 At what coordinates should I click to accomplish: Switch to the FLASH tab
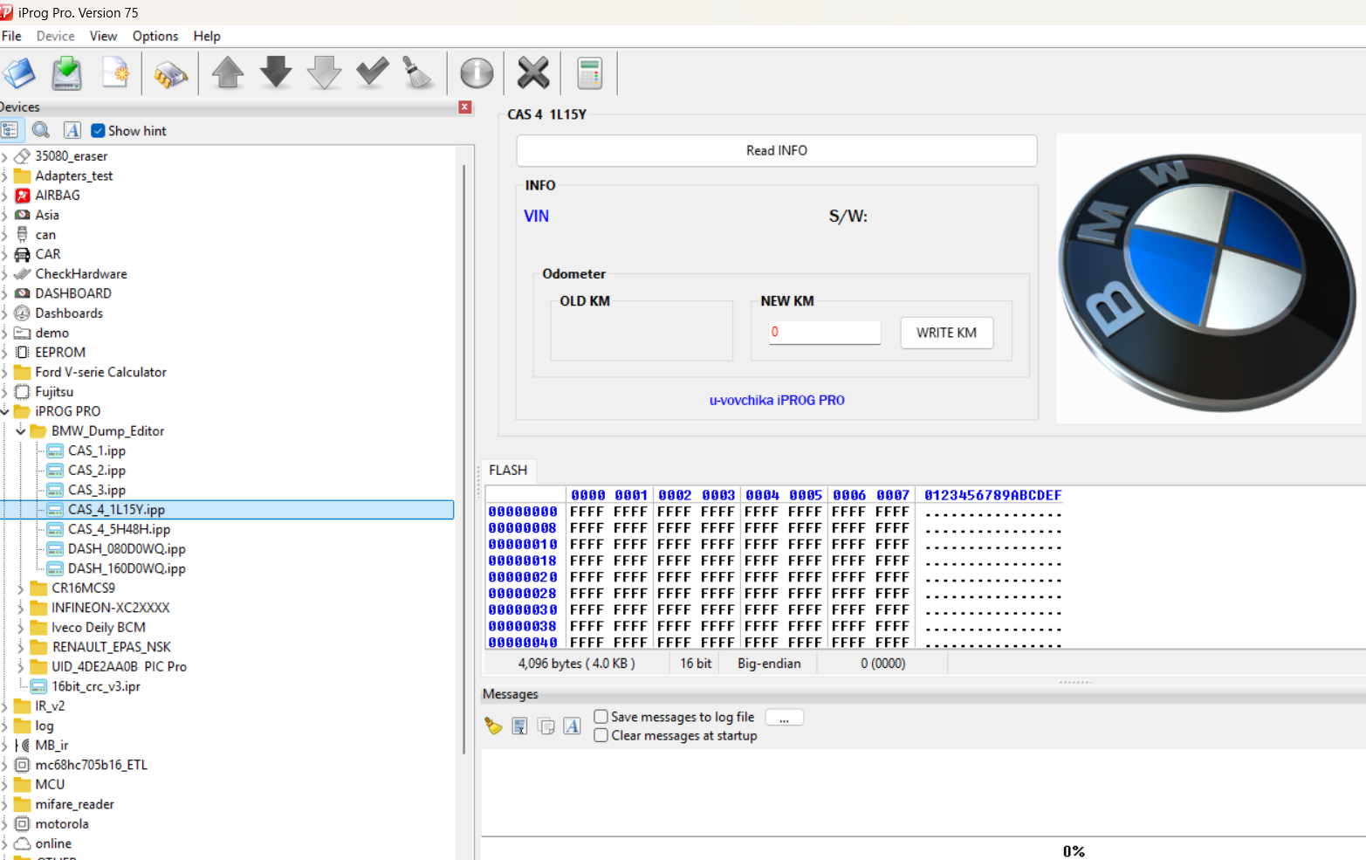508,471
